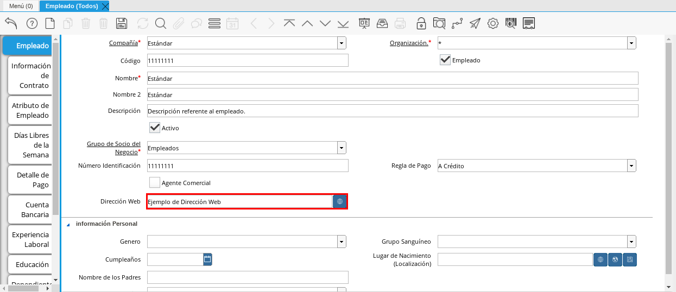Open the Report presentation board icon

click(x=364, y=23)
